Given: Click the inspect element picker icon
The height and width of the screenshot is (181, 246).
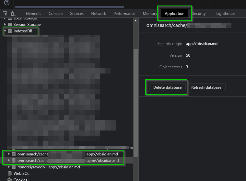Looking at the screenshot, I should [x=5, y=14].
